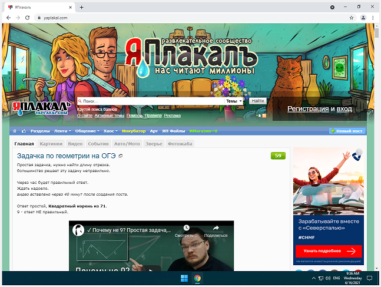
Task: Click the Chrome media/incognito indicator in title bar
Action: [332, 7]
